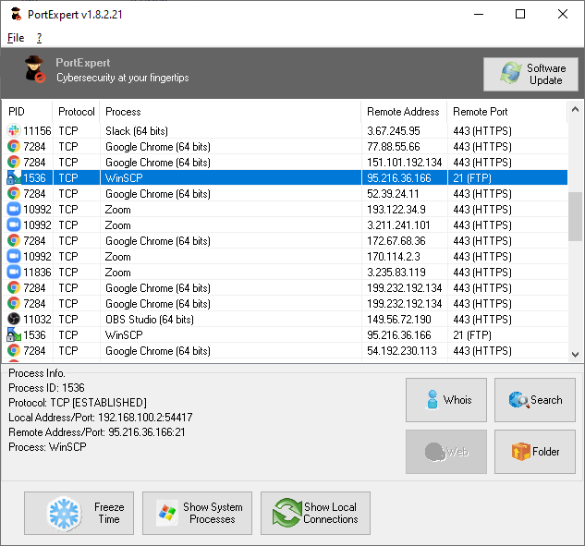This screenshot has width=585, height=546.
Task: Click the Windows flag icon on Show System Processes
Action: pos(166,513)
